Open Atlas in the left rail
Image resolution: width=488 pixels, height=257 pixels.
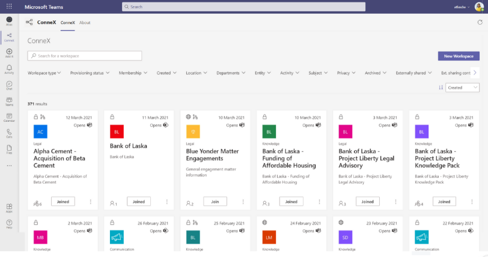click(x=9, y=21)
